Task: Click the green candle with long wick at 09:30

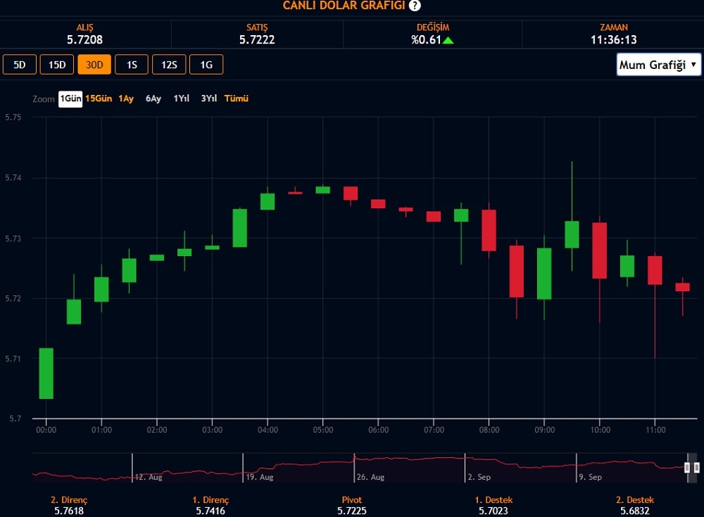Action: [572, 234]
